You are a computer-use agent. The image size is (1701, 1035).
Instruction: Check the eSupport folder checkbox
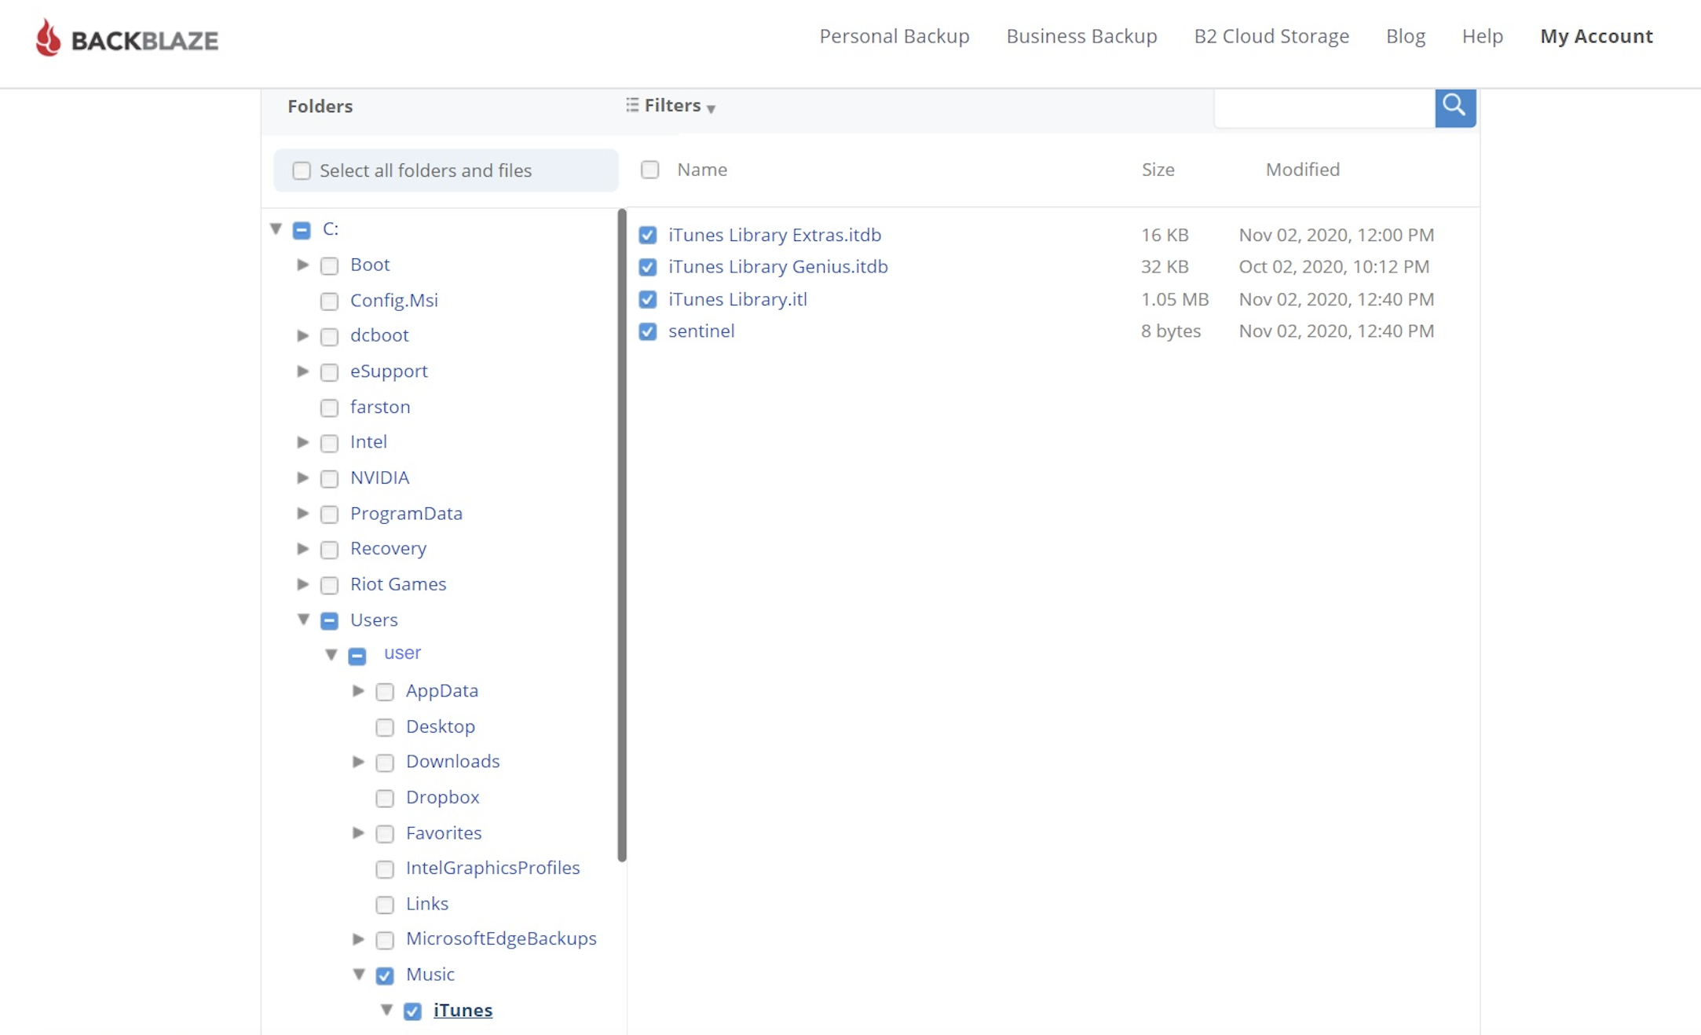click(x=330, y=371)
